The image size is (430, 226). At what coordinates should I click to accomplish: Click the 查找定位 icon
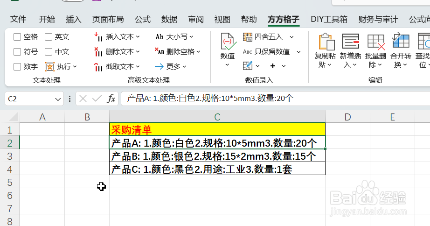[423, 42]
